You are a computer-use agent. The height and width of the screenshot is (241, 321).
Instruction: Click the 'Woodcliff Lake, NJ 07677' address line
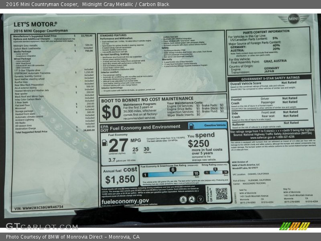[245, 168]
